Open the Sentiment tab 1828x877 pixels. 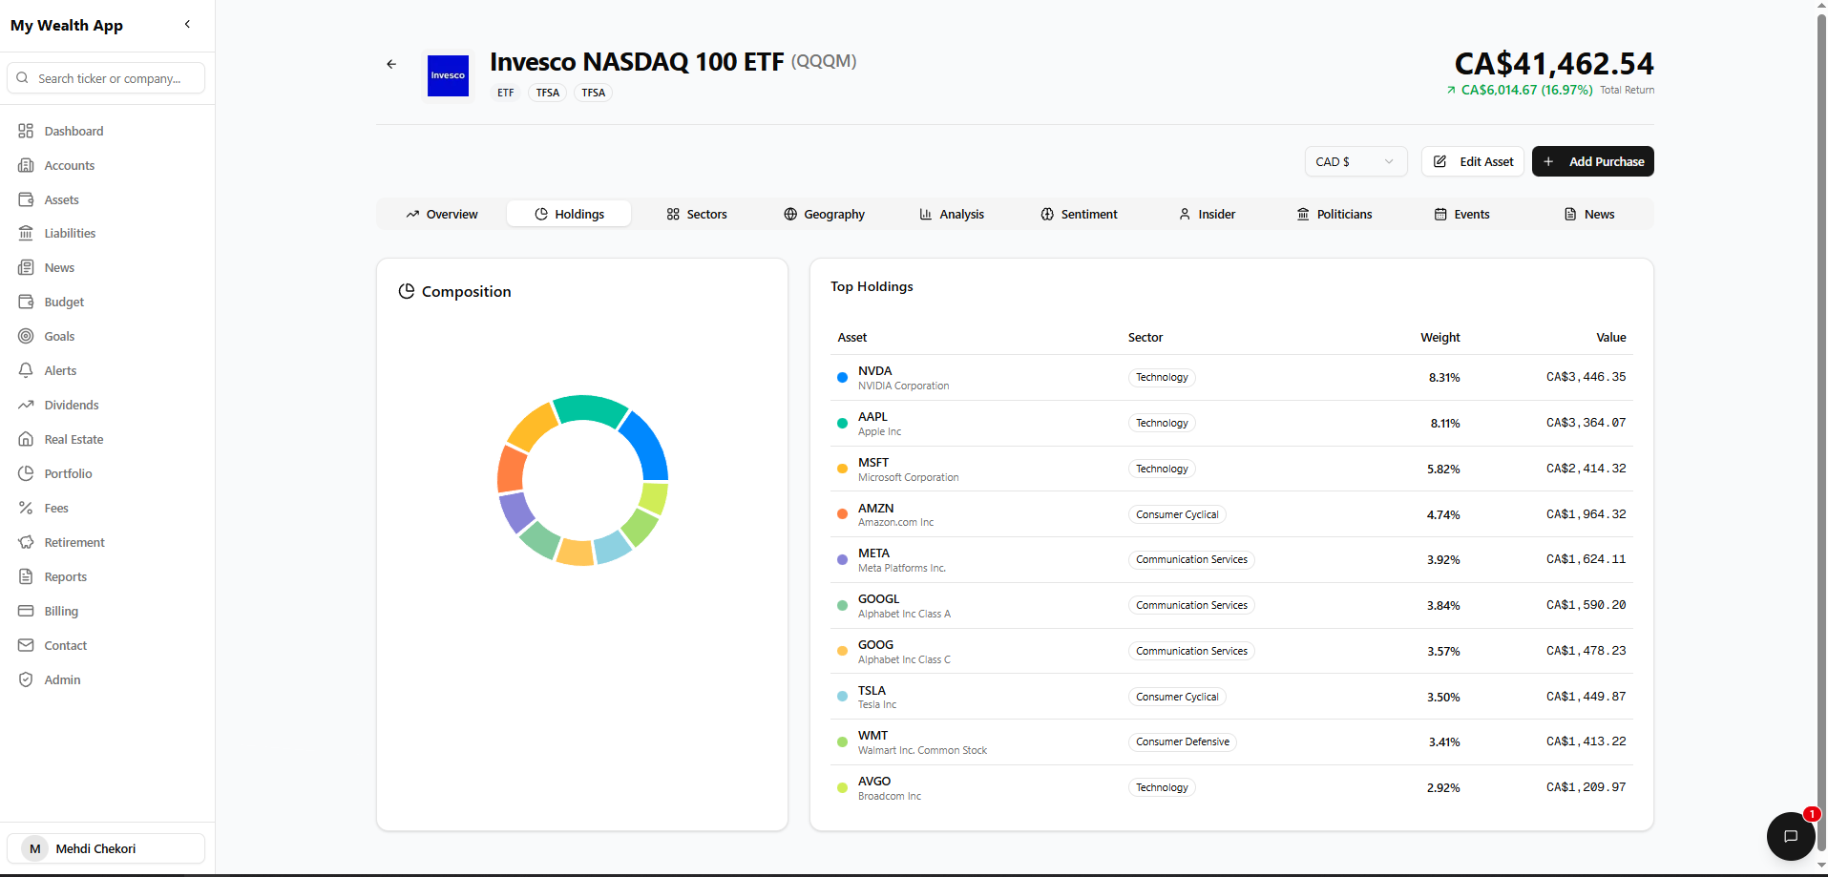click(x=1079, y=214)
